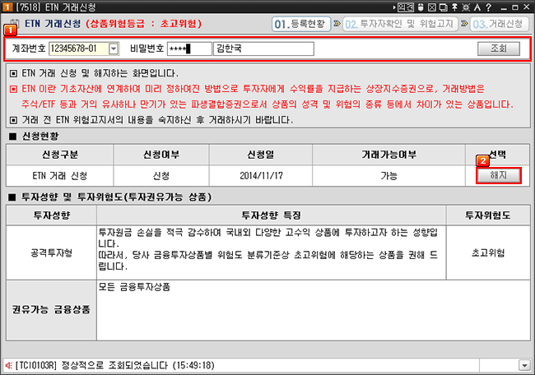535x375 pixels.
Task: Open the 계좌번호 account dropdown
Action: coord(114,49)
